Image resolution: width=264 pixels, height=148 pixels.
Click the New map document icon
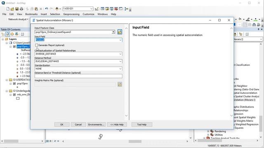click(x=8, y=9)
